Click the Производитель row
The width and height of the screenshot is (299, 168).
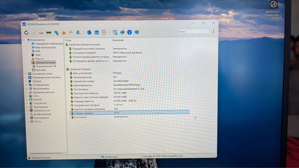coord(93,77)
